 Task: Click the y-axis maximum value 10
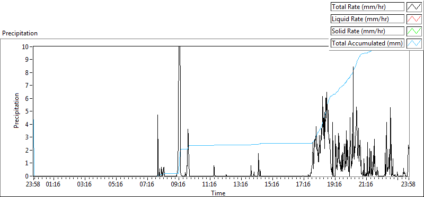(x=25, y=46)
